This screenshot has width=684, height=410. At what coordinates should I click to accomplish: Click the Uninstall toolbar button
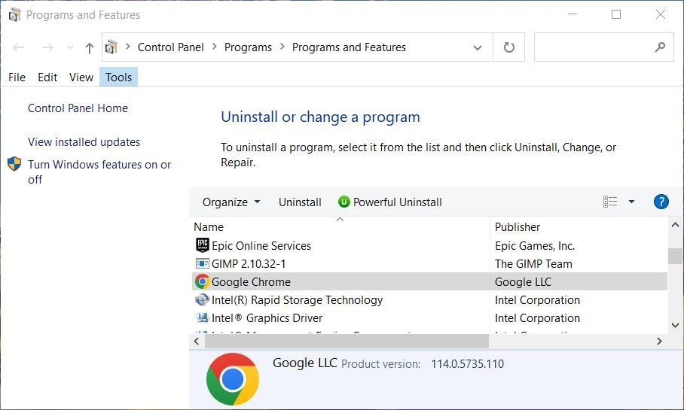pos(300,202)
